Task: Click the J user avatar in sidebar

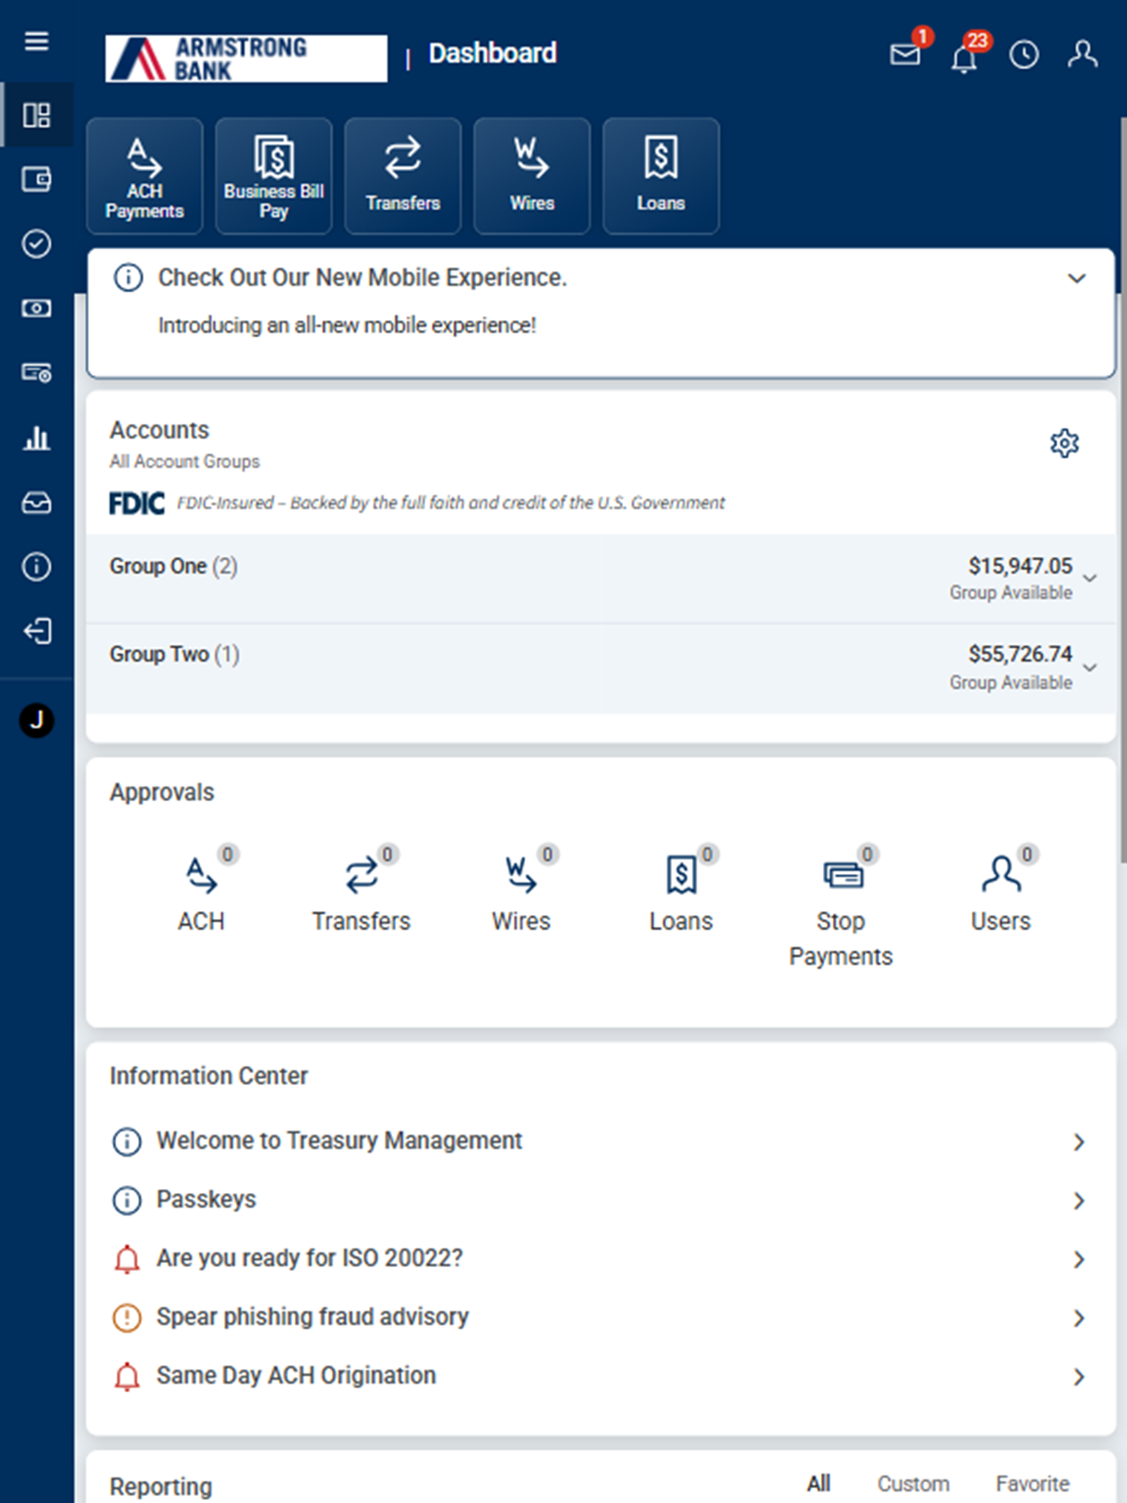Action: 37,720
